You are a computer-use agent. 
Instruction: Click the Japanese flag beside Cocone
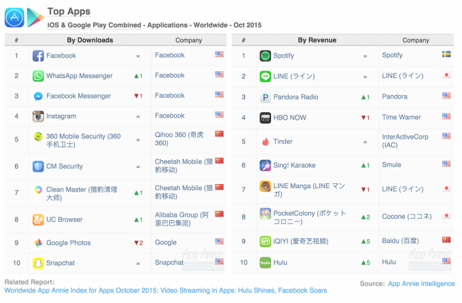[x=446, y=216]
